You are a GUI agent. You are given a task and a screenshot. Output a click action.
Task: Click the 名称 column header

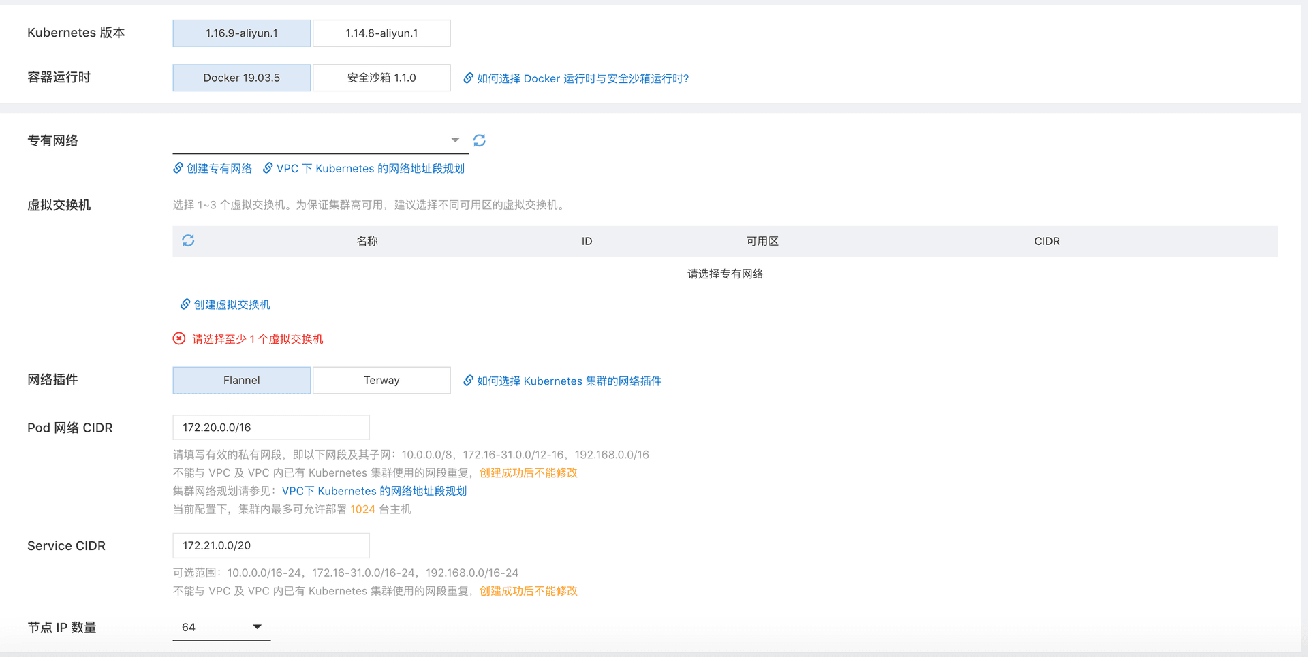click(x=367, y=241)
